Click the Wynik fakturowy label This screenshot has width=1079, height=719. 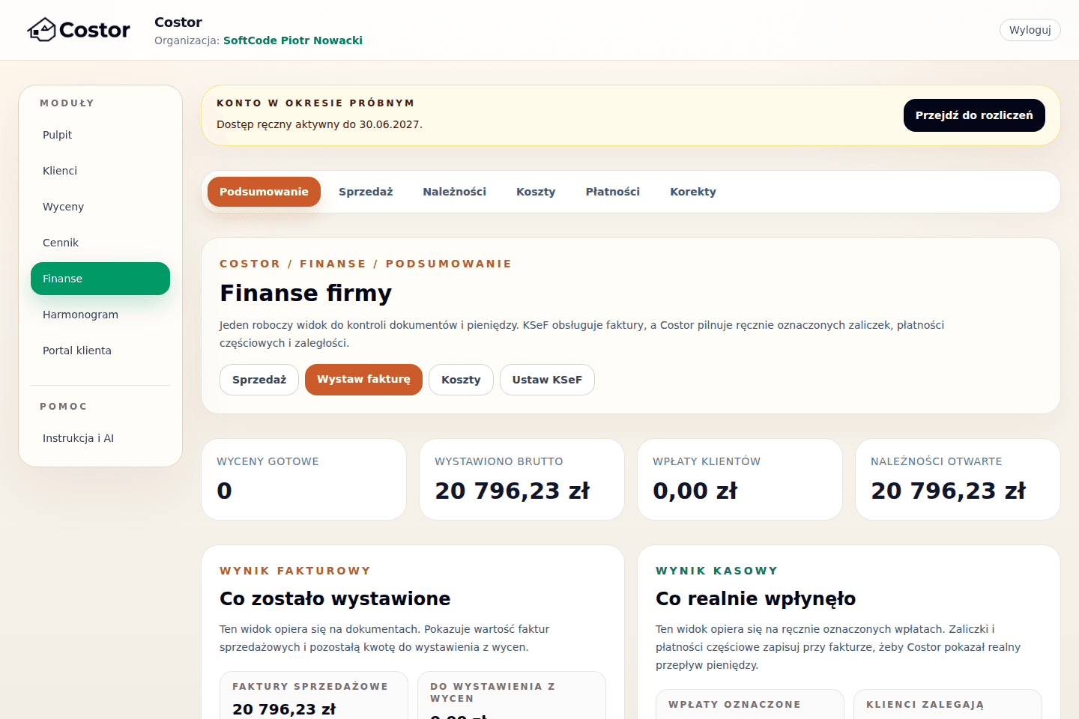tap(295, 571)
